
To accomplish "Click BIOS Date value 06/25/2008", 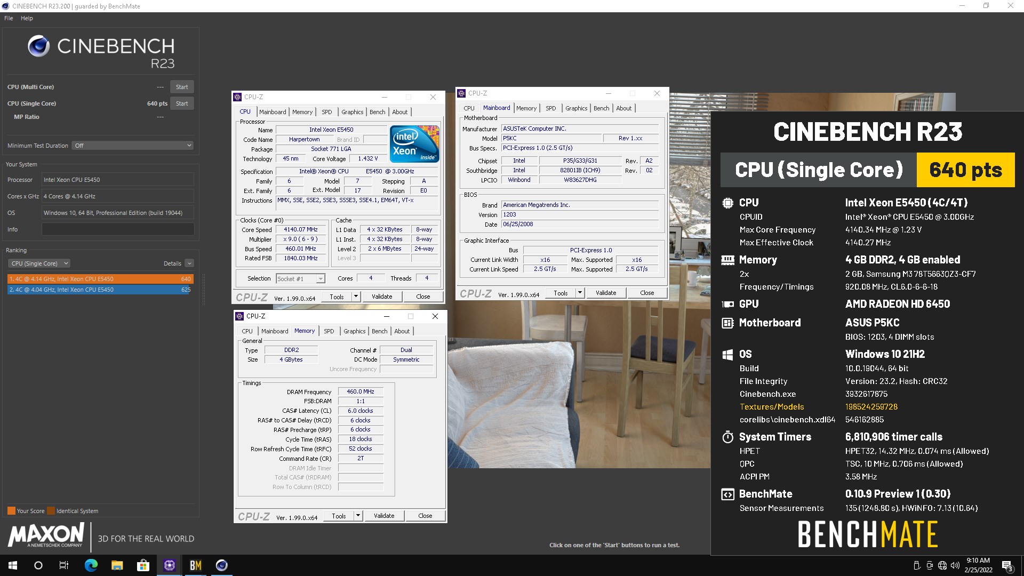I will click(580, 225).
